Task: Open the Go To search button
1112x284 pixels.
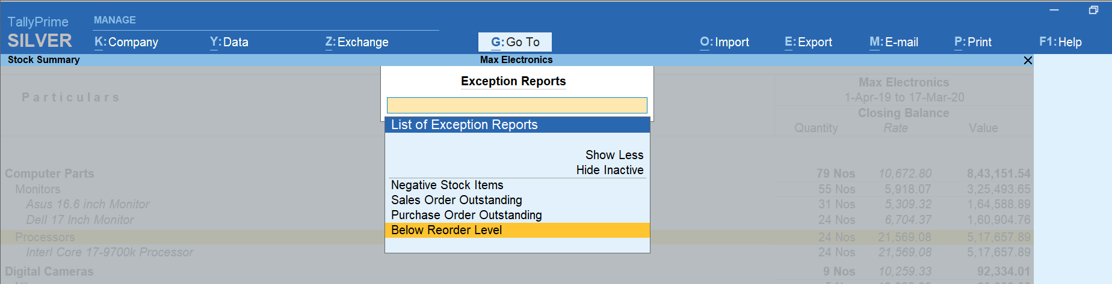Action: click(514, 42)
